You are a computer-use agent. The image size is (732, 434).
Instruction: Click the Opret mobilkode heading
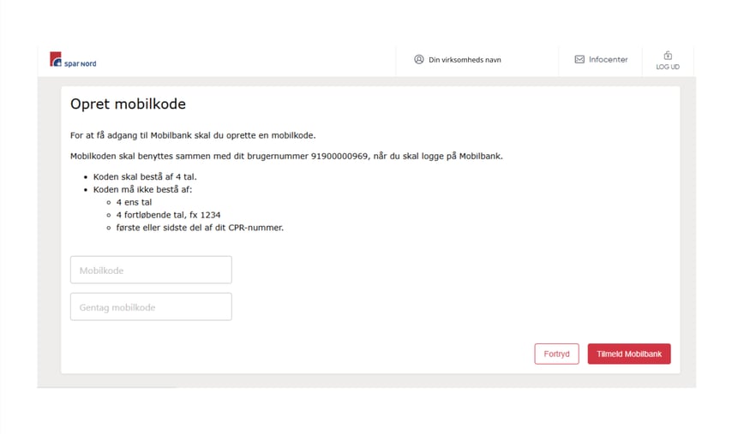click(x=128, y=104)
